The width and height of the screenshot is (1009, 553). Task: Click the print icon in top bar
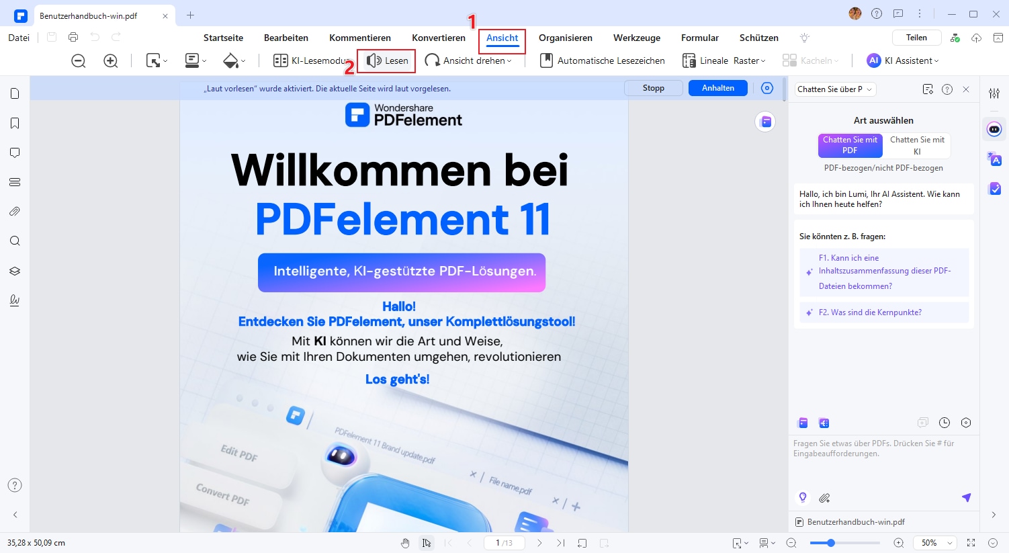[73, 38]
